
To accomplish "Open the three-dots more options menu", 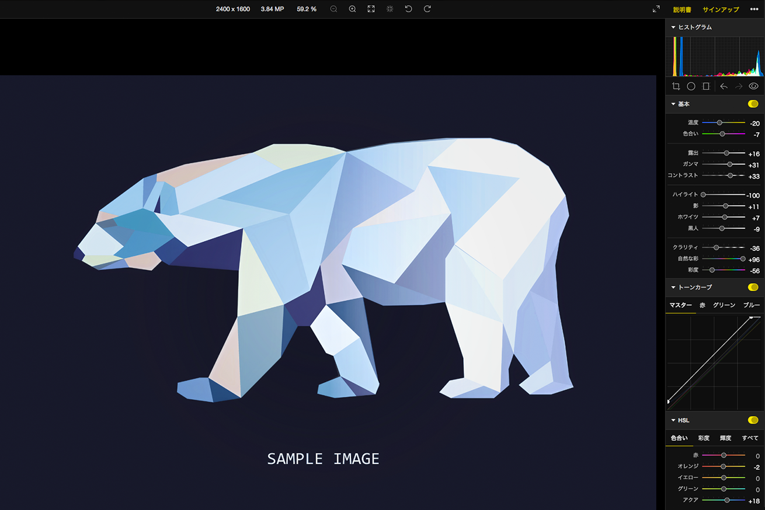I will pos(754,9).
